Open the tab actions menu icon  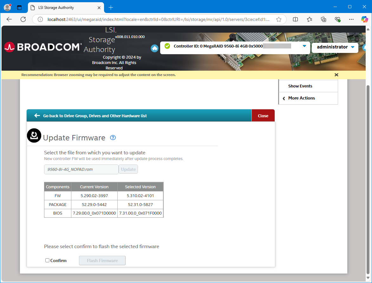tap(19, 8)
